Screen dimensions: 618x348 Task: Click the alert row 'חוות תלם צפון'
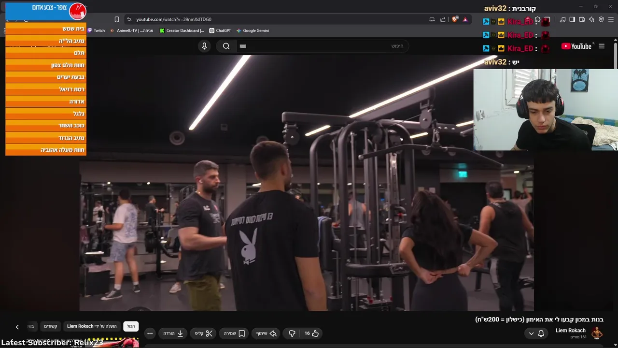pos(46,65)
